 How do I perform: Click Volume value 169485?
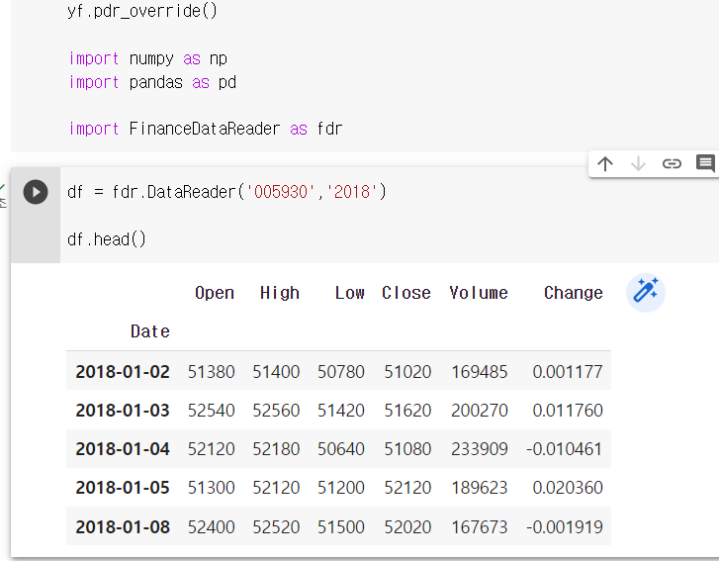pos(480,372)
